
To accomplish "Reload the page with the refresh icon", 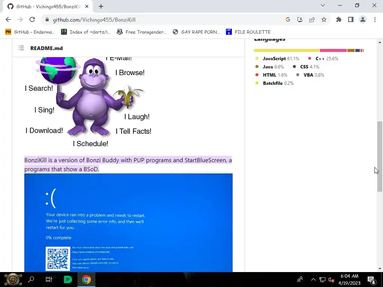I will click(x=32, y=19).
